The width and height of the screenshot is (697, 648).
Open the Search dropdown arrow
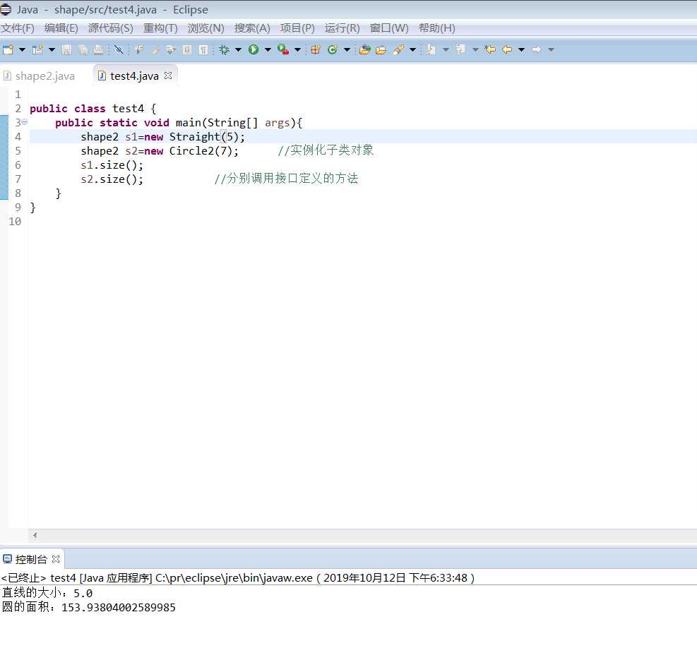pos(412,50)
